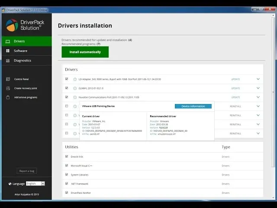Click the Device information button
277x208 pixels.
[193, 106]
